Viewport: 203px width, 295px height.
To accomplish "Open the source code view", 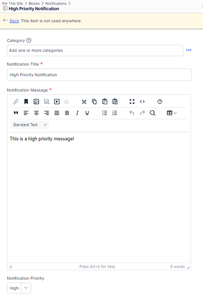I will tap(142, 102).
